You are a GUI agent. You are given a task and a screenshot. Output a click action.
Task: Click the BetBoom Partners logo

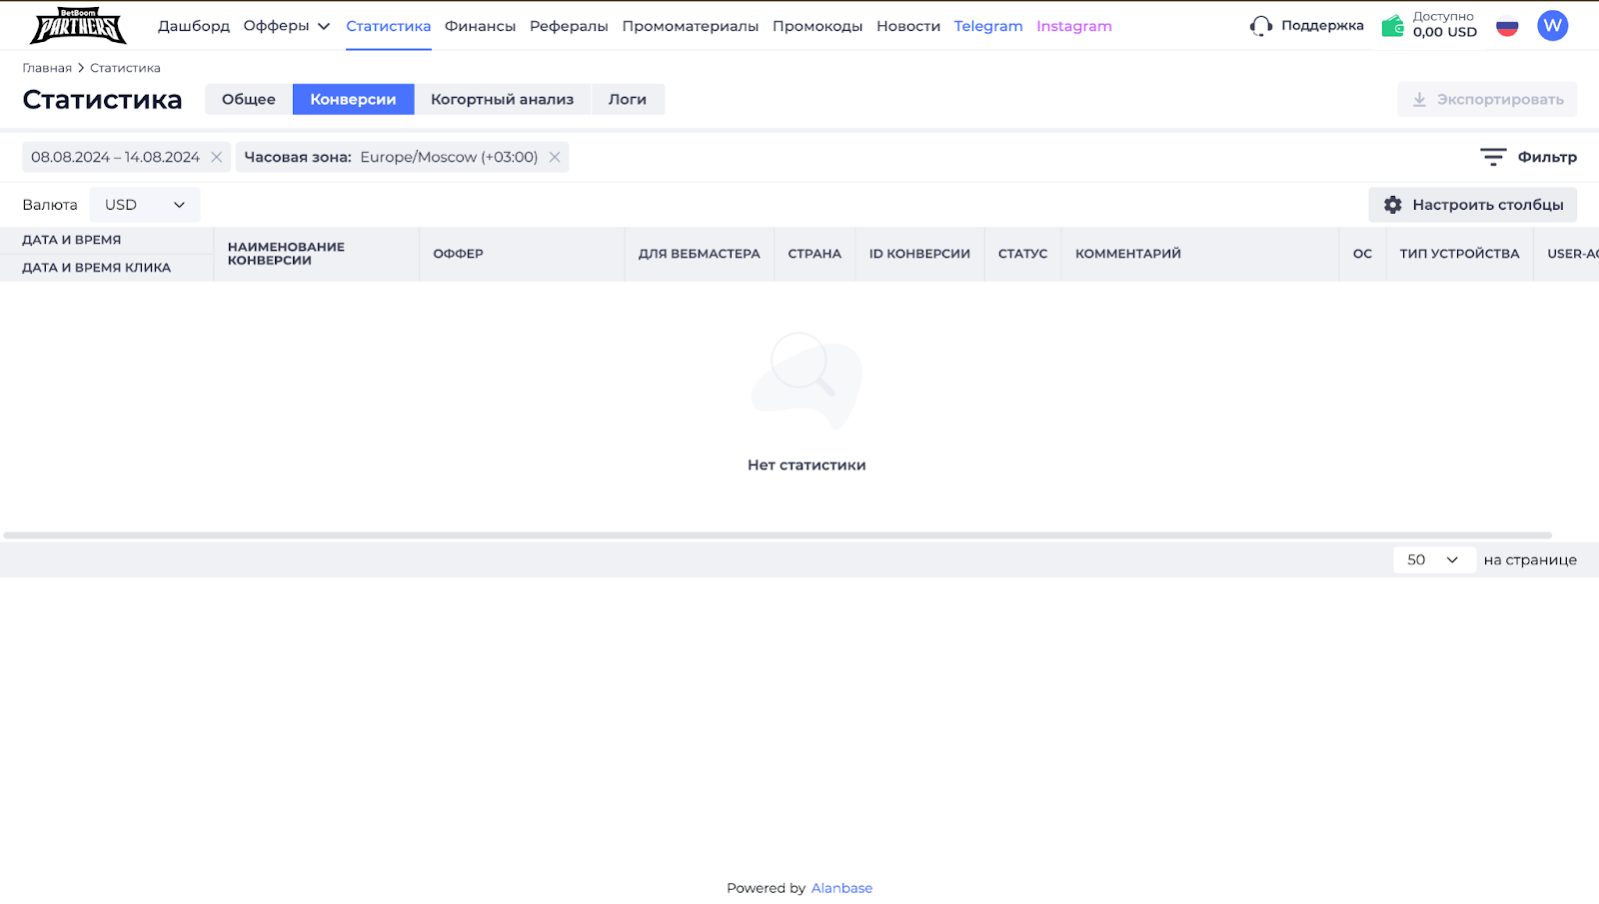click(x=78, y=26)
